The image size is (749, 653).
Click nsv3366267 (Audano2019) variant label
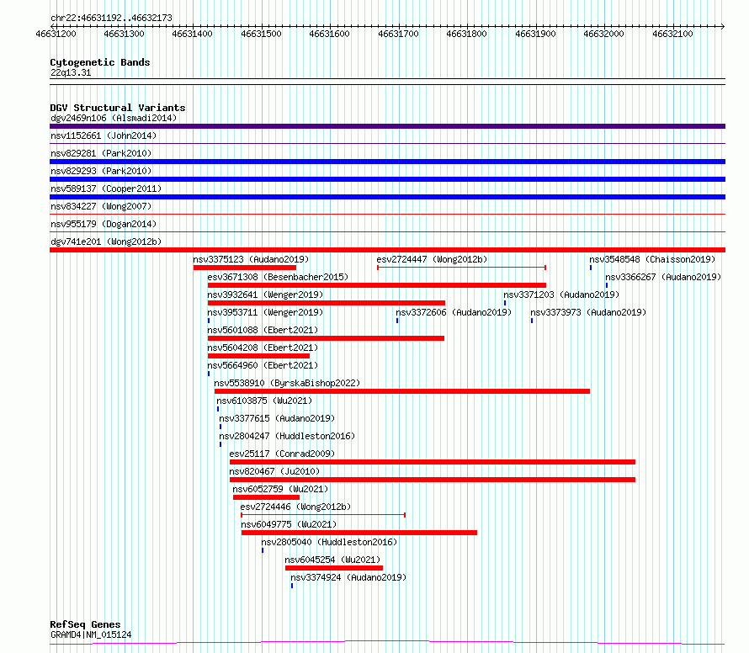pos(663,277)
